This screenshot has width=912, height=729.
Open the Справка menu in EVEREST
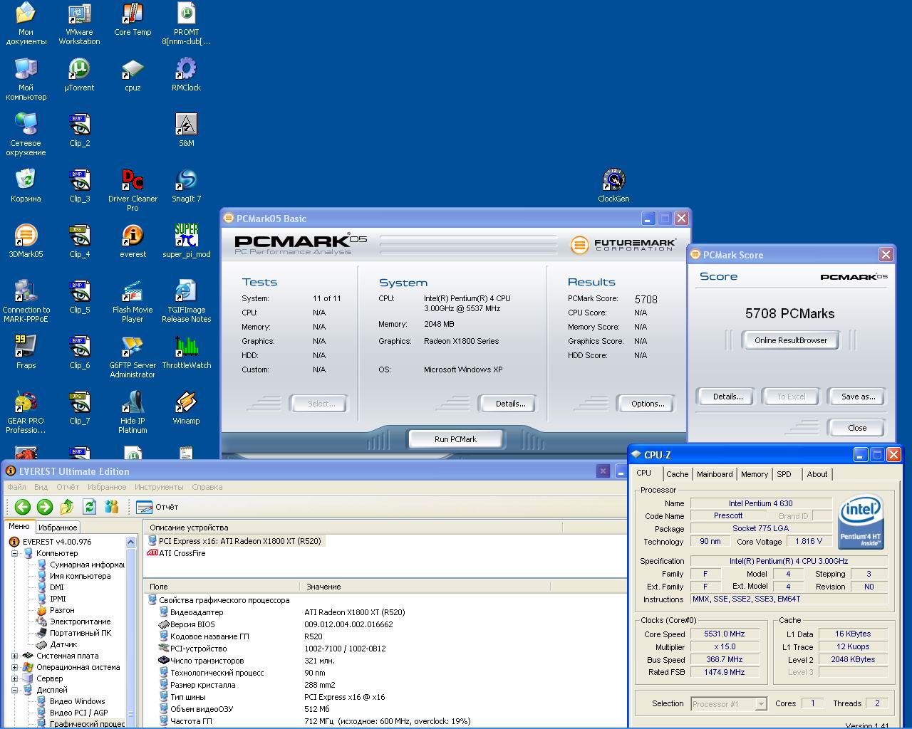coord(207,487)
